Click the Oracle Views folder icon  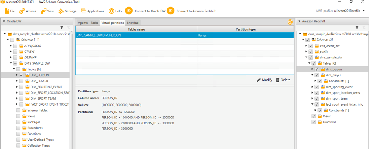pos(24,116)
